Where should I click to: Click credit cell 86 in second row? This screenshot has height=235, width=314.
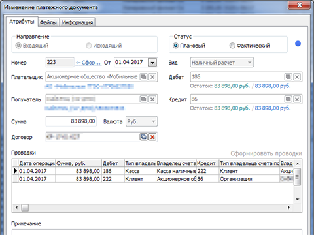(207, 179)
